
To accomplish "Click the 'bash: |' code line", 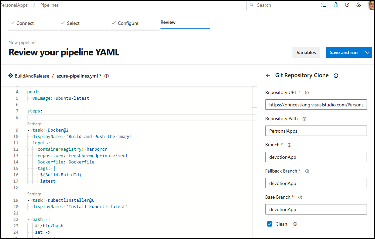I will point(39,220).
